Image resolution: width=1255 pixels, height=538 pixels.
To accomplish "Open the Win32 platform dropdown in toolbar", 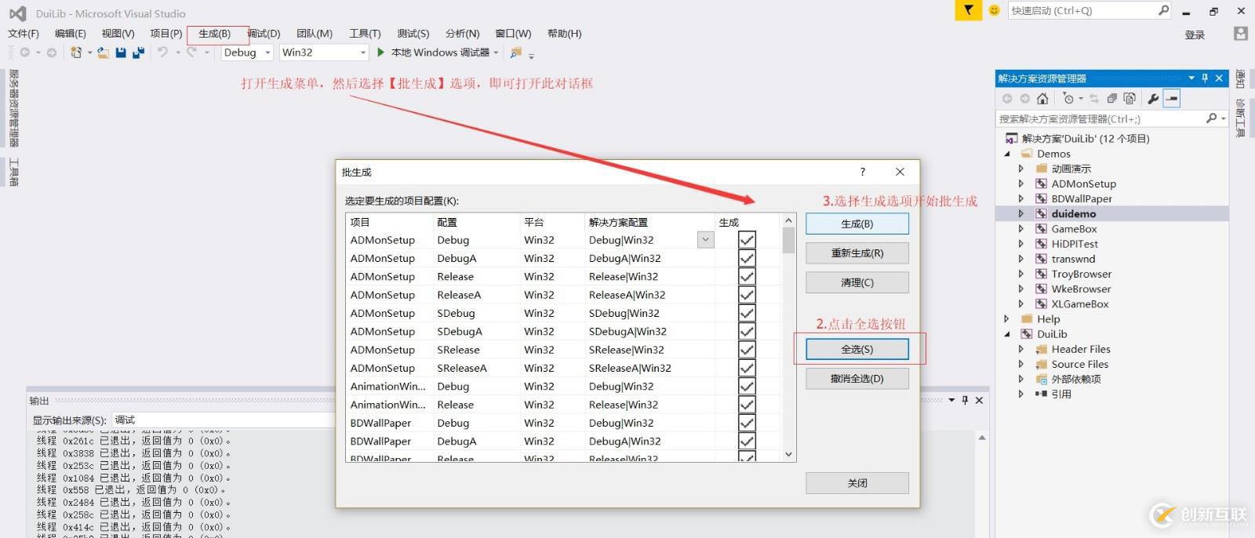I will coord(324,53).
